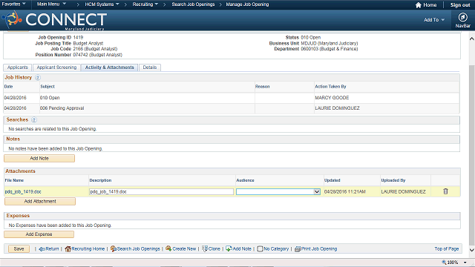The width and height of the screenshot is (475, 267).
Task: Click the attachment Description input field
Action: coord(161,191)
